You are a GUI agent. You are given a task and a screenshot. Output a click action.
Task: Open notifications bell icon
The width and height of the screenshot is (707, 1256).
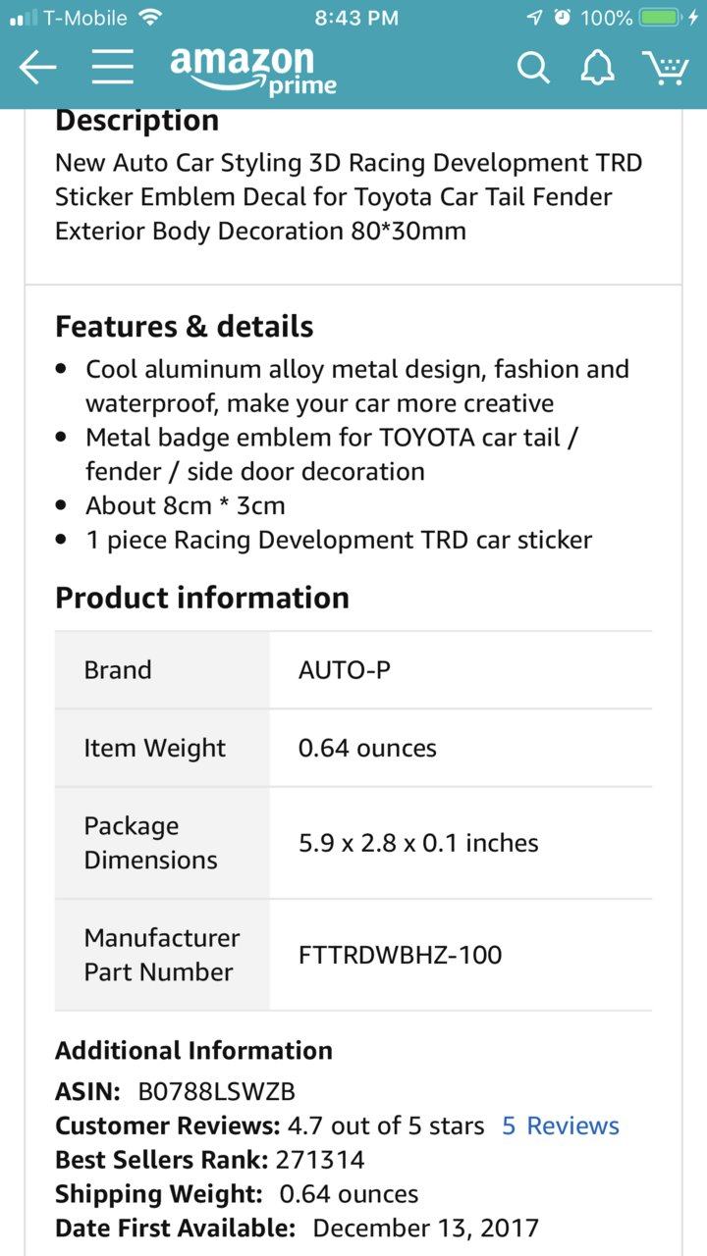click(x=597, y=67)
